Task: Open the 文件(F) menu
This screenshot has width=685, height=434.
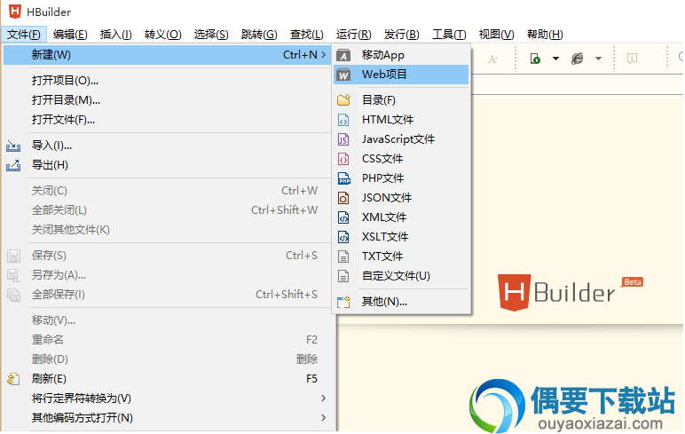Action: (24, 34)
